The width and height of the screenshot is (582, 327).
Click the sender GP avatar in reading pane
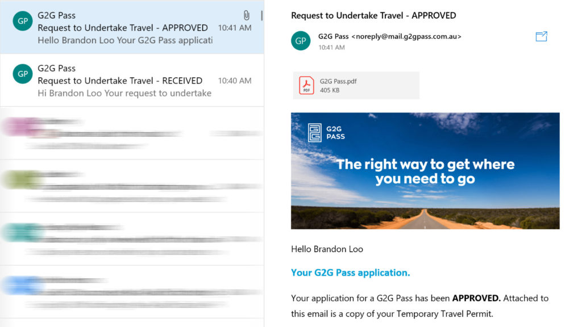coord(301,41)
